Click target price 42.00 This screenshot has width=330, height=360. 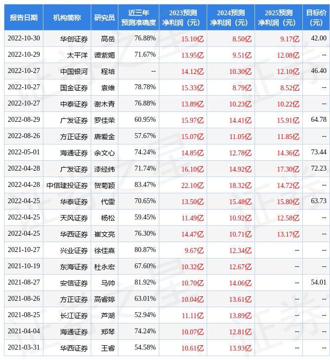click(319, 38)
